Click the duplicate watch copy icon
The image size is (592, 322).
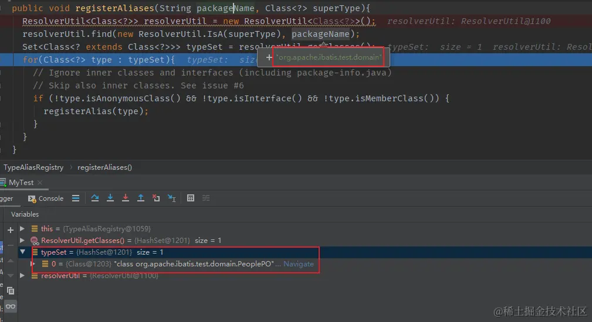click(10, 291)
